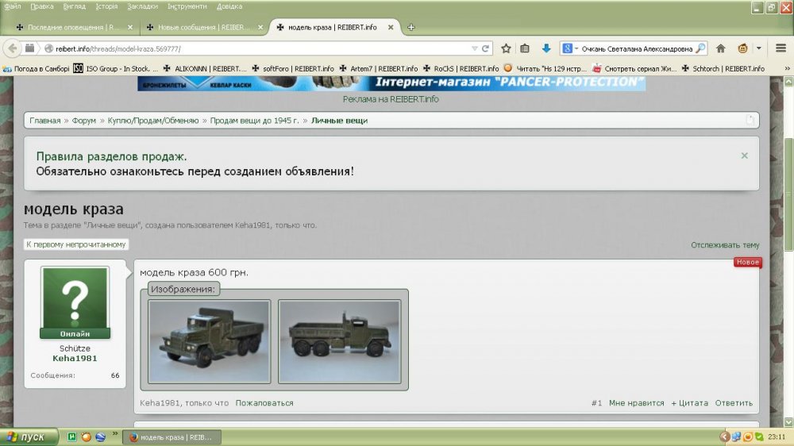Open 'Куплю/Продам/Обменяю' breadcrumb
This screenshot has height=446, width=794.
coord(153,121)
